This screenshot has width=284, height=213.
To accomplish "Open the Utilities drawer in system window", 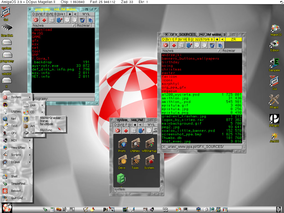I will [135, 145].
